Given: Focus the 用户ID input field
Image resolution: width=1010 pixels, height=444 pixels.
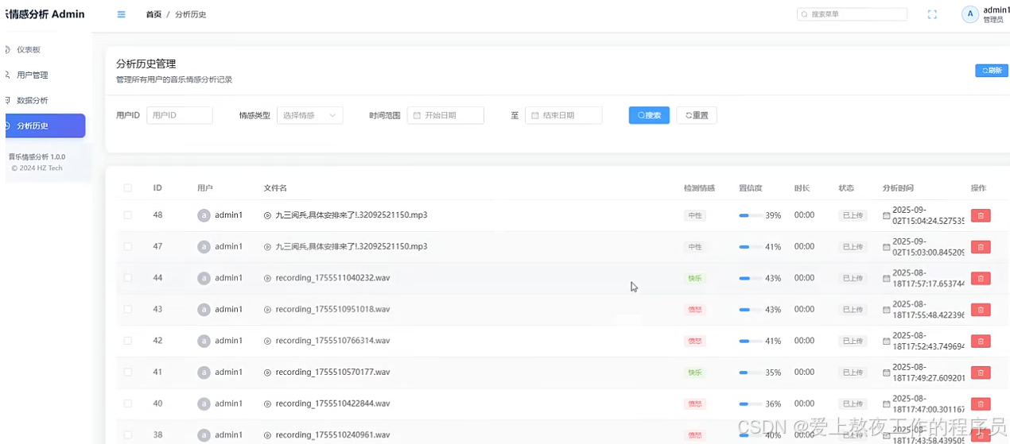Looking at the screenshot, I should [180, 115].
